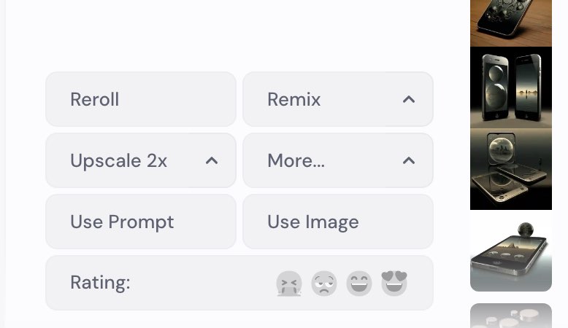This screenshot has height=328, width=568.
Task: Open the More... dropdown arrow
Action: point(409,160)
